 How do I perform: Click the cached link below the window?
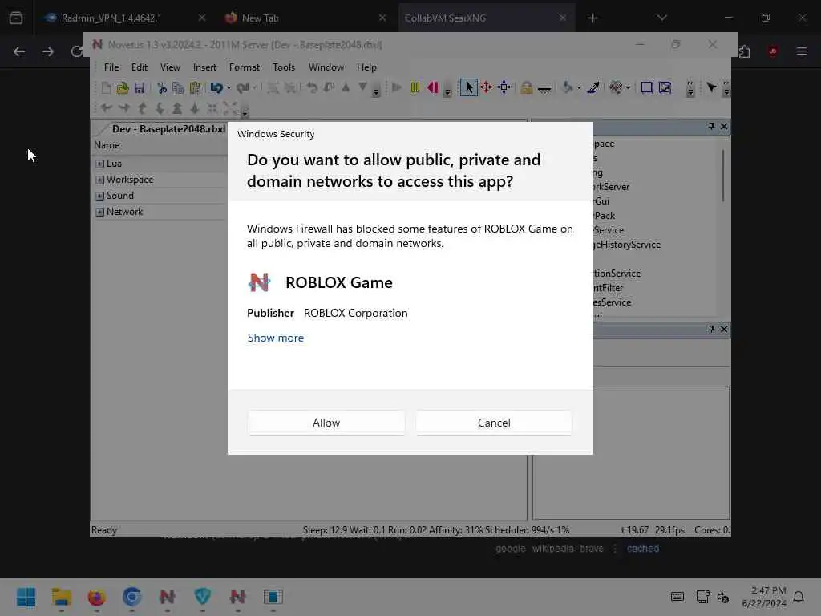(x=642, y=549)
